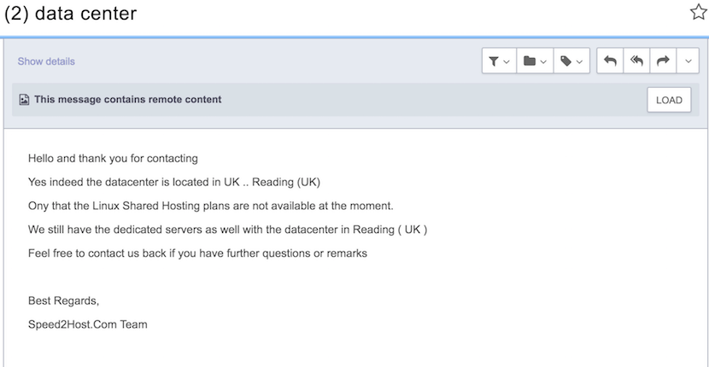Click the "(2) data center" subject title

coord(70,13)
